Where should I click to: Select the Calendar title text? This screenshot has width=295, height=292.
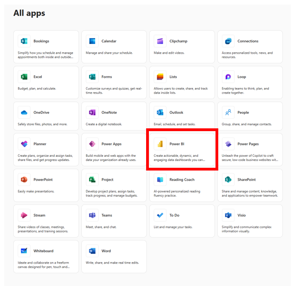(x=109, y=41)
